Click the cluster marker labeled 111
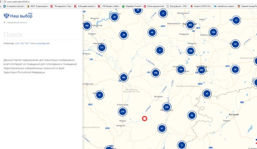257x149 pixels. point(102,48)
